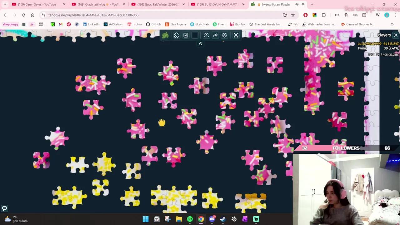Mute the Sweets Jigsaw Puzzle tab audio
This screenshot has width=400, height=225.
click(297, 4)
